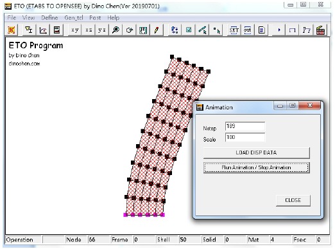Open the Define menu
The image size is (335, 249).
click(x=49, y=18)
